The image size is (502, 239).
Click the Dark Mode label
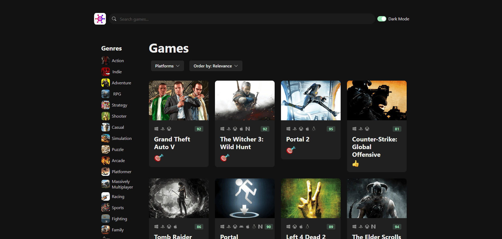click(399, 19)
